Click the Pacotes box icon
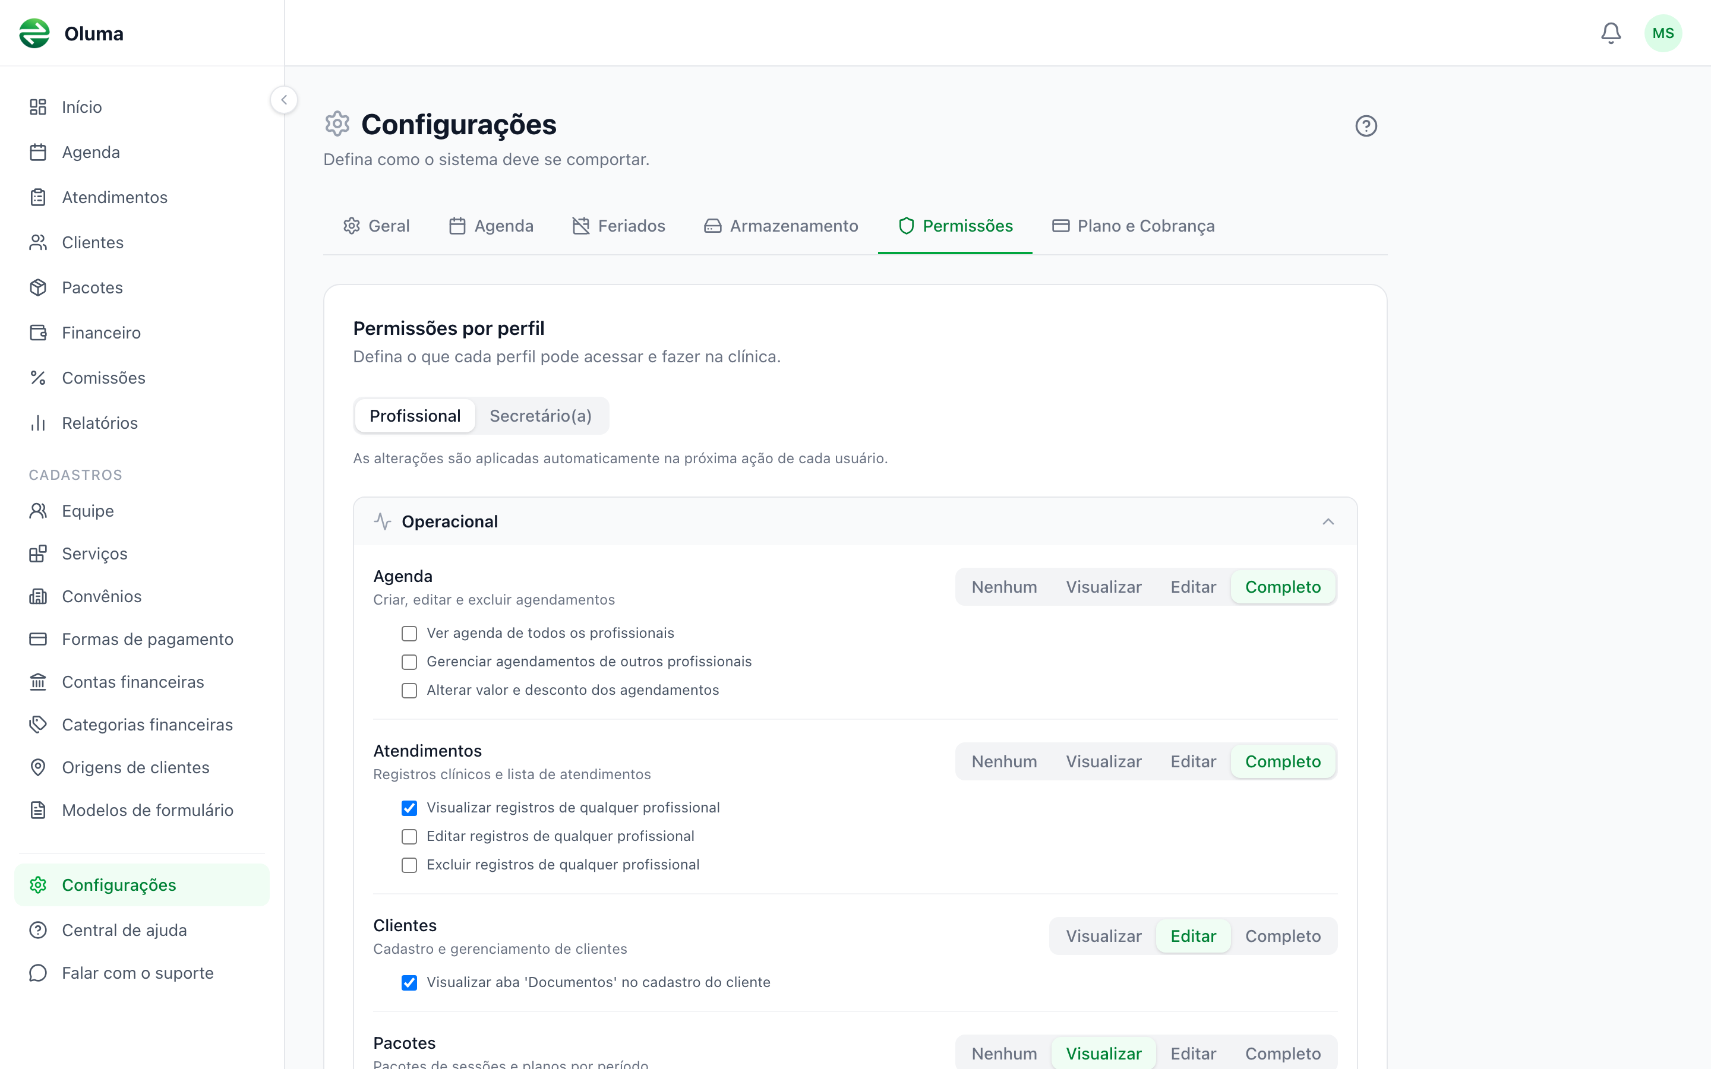Viewport: 1711px width, 1069px height. click(x=38, y=288)
